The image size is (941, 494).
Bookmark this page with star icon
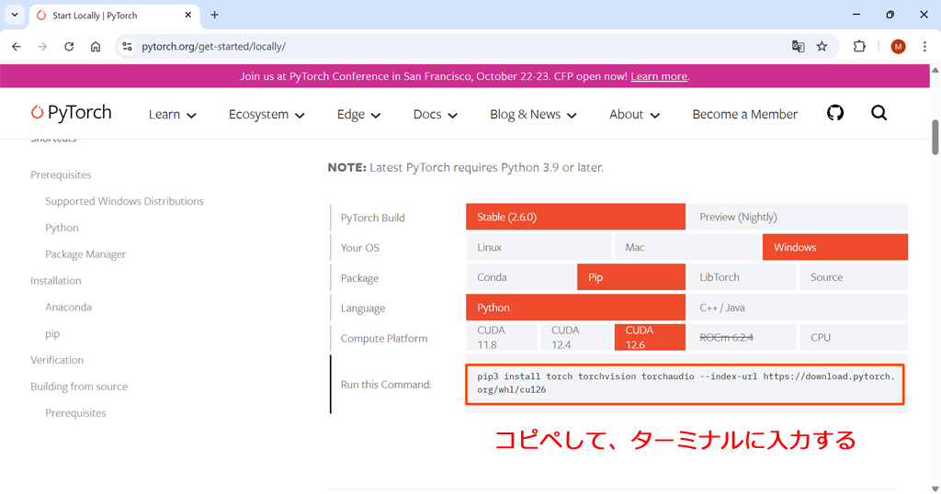pyautogui.click(x=822, y=46)
